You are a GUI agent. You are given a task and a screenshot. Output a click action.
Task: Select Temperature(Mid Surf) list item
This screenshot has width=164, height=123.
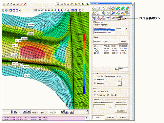coord(103,28)
